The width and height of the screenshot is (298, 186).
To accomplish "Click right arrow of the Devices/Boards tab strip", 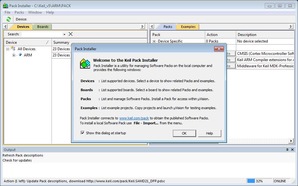I will coord(142,27).
